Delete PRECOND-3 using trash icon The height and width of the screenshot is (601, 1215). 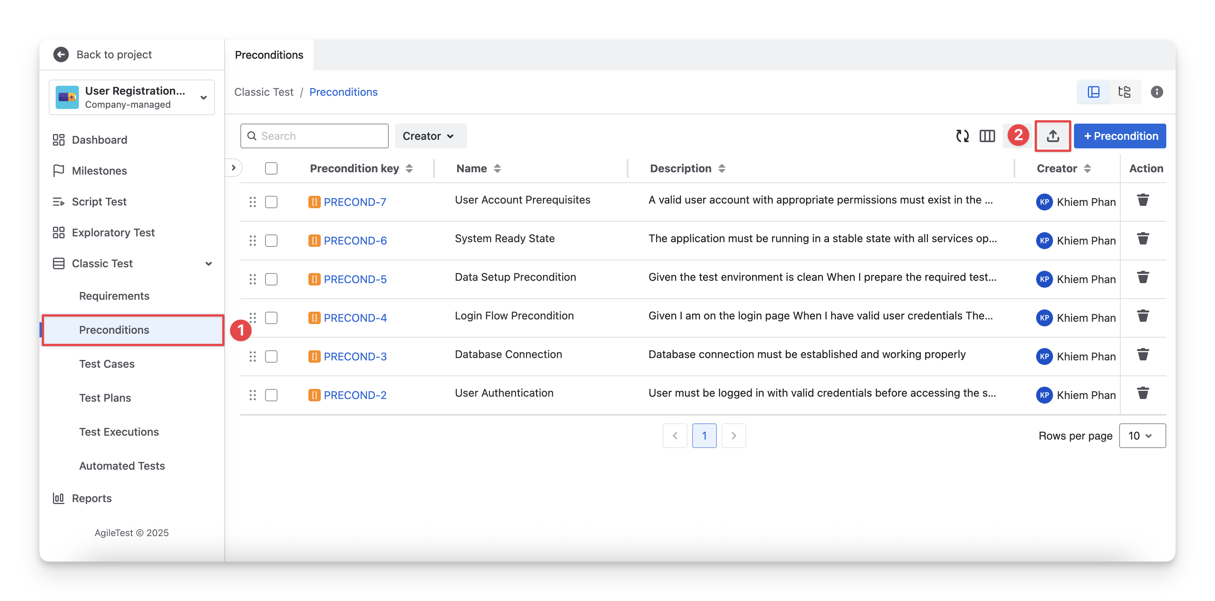1142,355
